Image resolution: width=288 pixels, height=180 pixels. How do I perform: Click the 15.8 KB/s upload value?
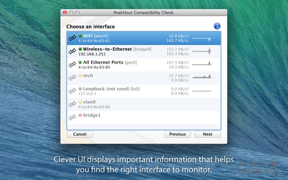tap(179, 36)
